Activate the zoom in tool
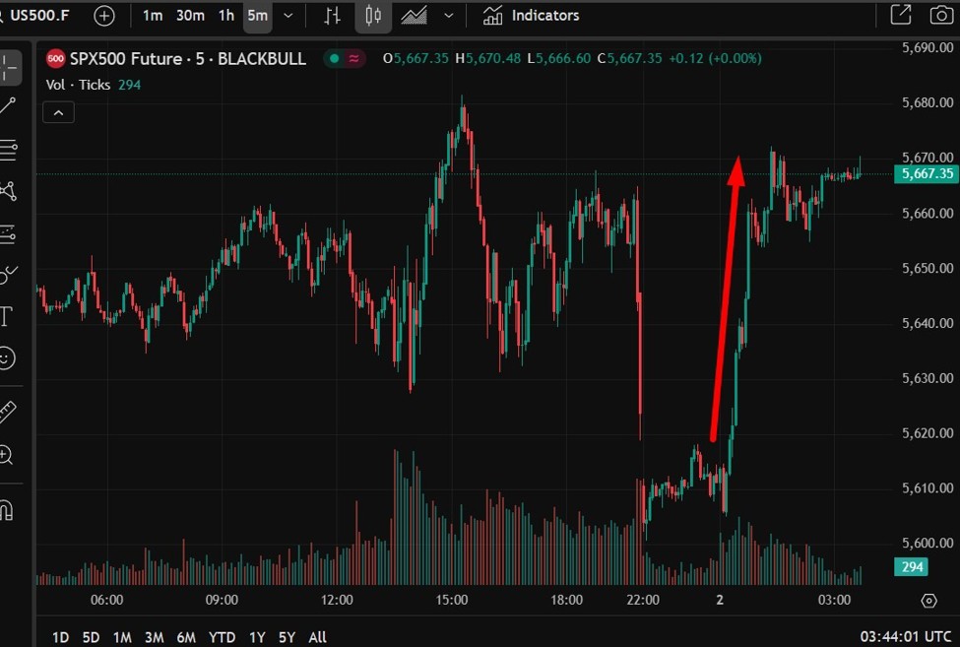Viewport: 960px width, 647px height. coord(6,455)
